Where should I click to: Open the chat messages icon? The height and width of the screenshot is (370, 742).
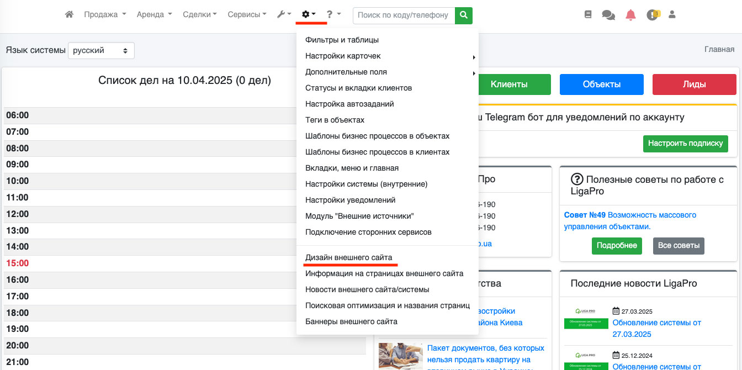(608, 15)
